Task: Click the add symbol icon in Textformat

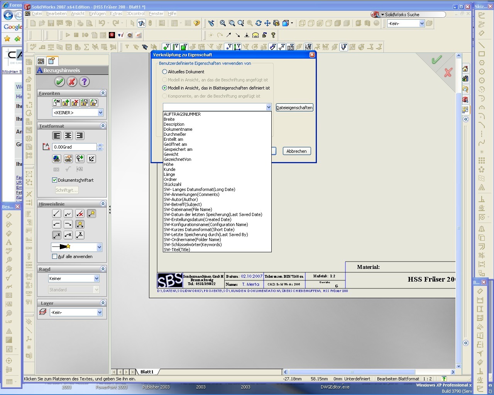Action: (x=80, y=159)
